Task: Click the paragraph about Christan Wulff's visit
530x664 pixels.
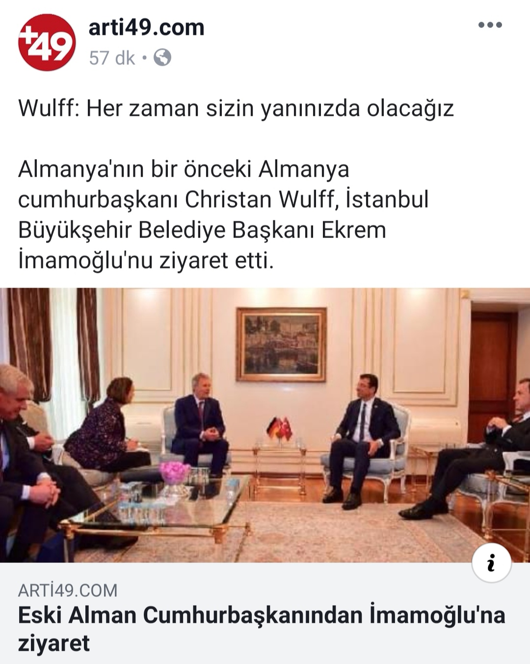Action: (224, 214)
